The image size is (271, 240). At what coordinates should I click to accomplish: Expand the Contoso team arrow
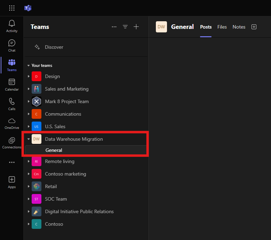coord(29,224)
